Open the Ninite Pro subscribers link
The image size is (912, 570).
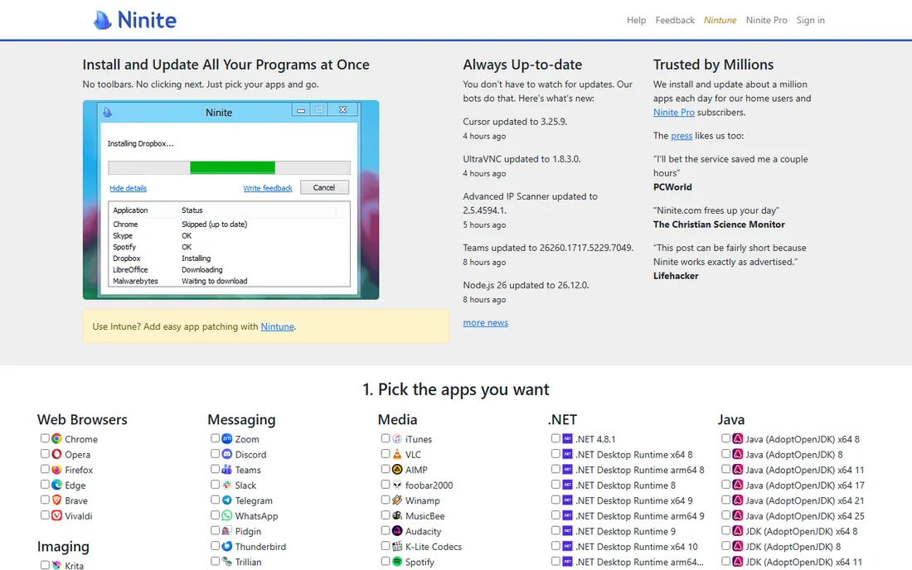(673, 112)
